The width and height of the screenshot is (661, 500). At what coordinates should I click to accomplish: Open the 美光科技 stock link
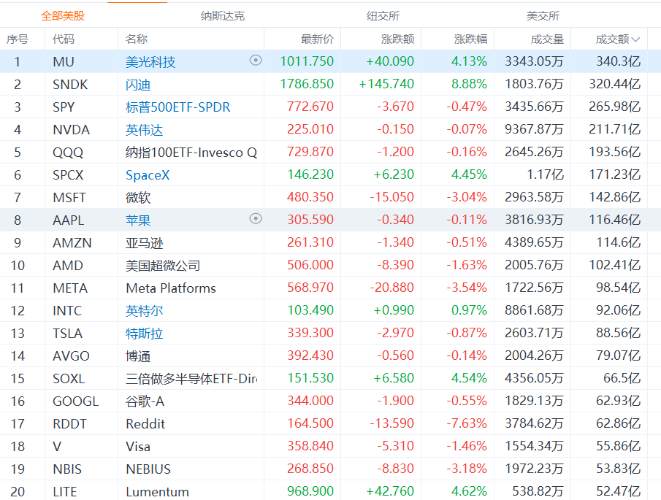click(150, 62)
